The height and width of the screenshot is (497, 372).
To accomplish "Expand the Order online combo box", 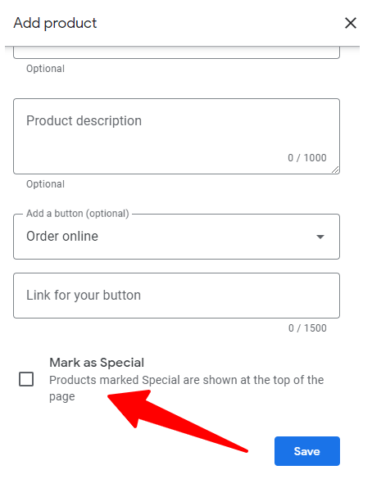I will click(176, 237).
